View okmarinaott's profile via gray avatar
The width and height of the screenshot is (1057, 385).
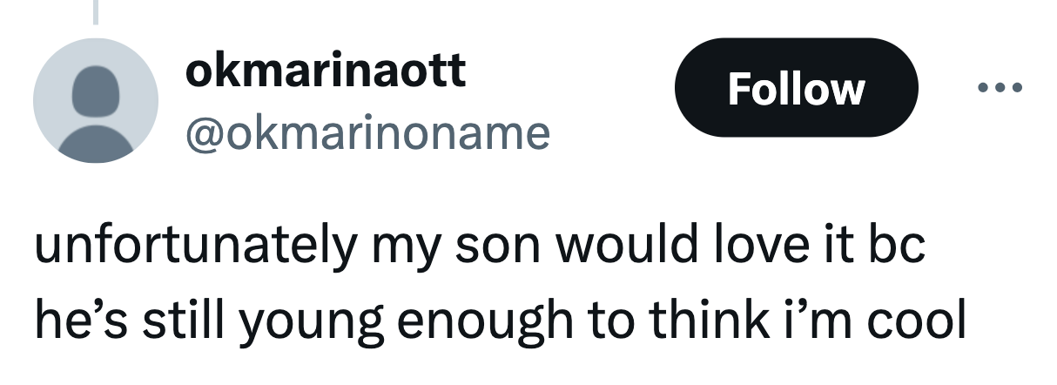96,101
